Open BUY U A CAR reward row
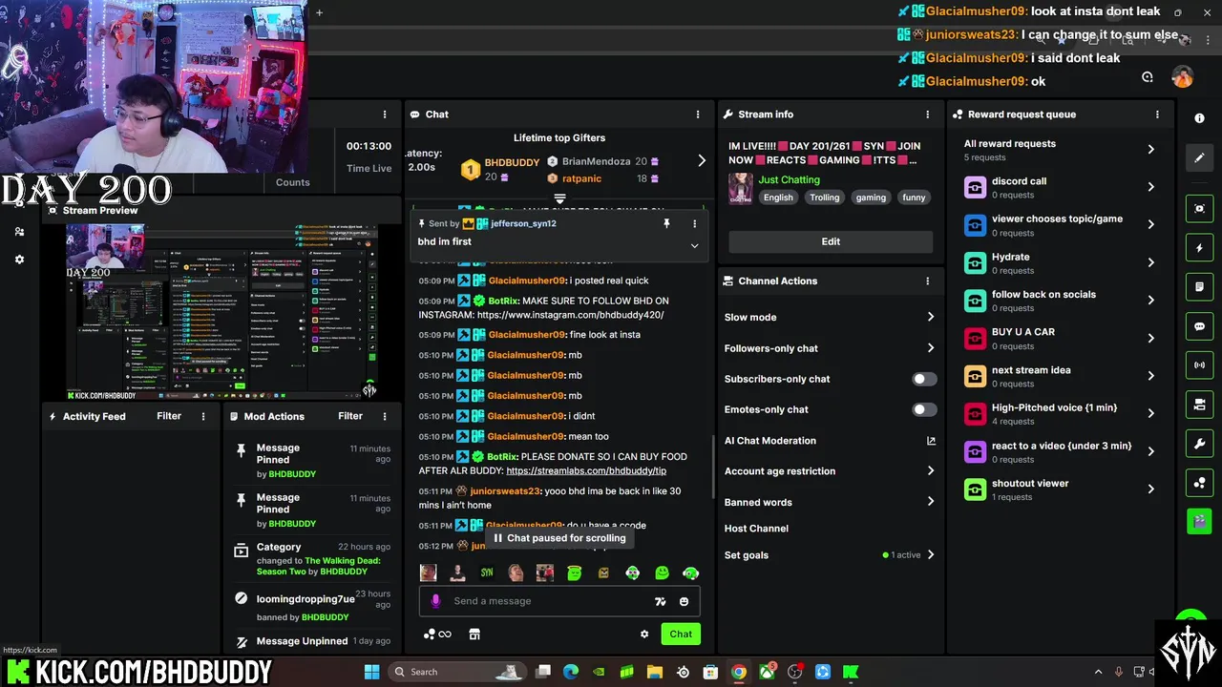Image resolution: width=1222 pixels, height=687 pixels. pos(1060,339)
